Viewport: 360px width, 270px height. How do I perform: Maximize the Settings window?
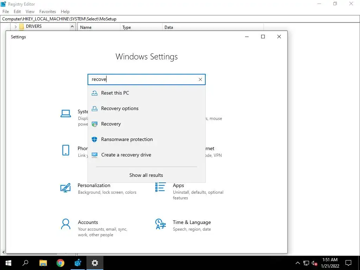coord(263,37)
